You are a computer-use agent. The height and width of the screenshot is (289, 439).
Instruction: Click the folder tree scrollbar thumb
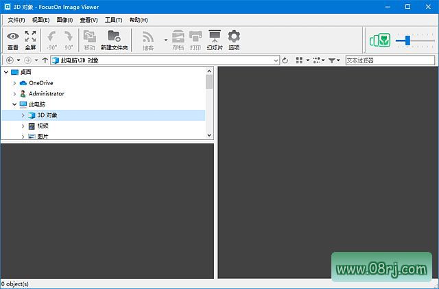tap(209, 82)
